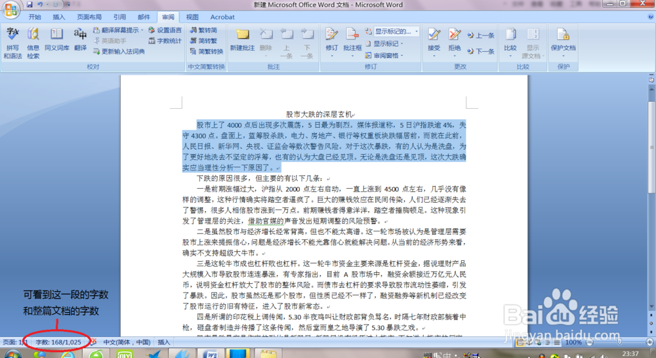Click the zoom out minus button
The height and width of the screenshot is (358, 656).
(x=590, y=342)
